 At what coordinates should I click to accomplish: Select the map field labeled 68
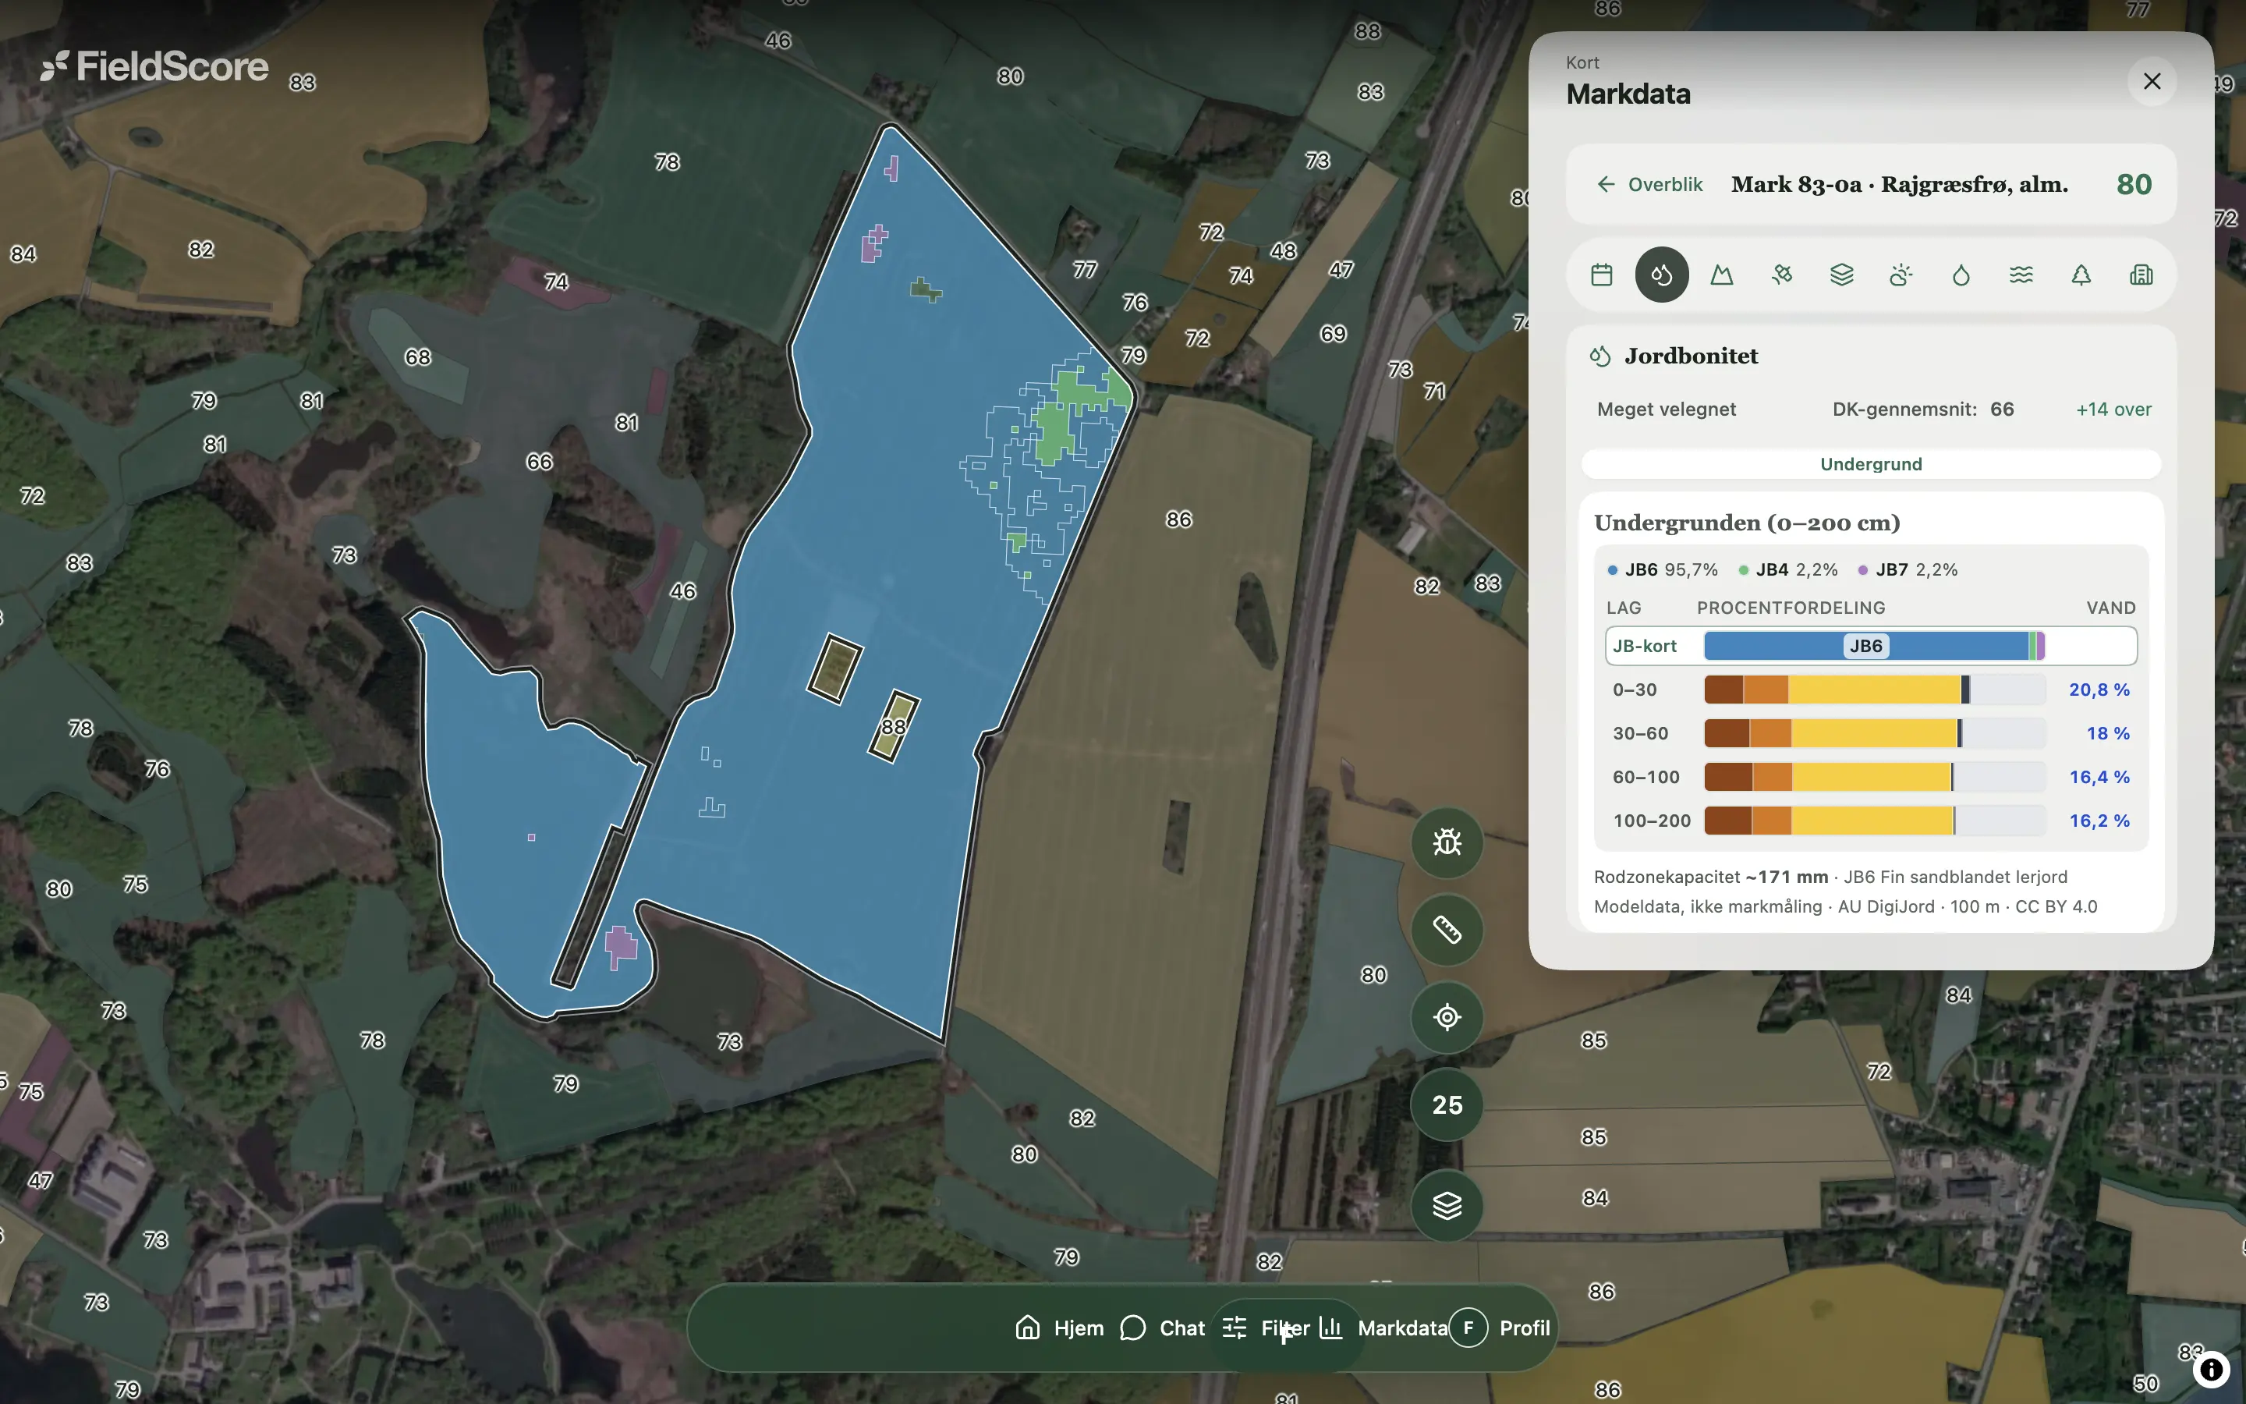[418, 357]
